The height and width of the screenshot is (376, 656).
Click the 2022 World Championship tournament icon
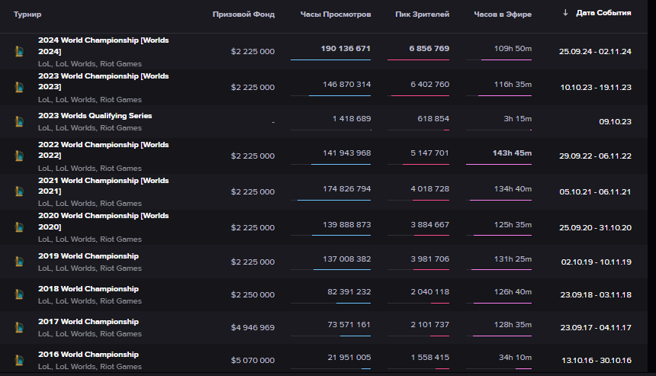pyautogui.click(x=19, y=156)
